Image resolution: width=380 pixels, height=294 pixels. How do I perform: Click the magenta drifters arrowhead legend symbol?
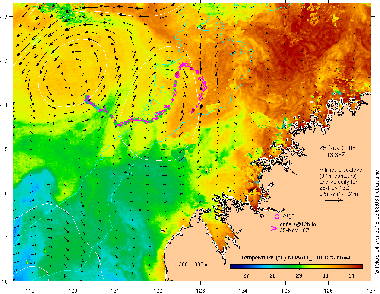tap(274, 228)
